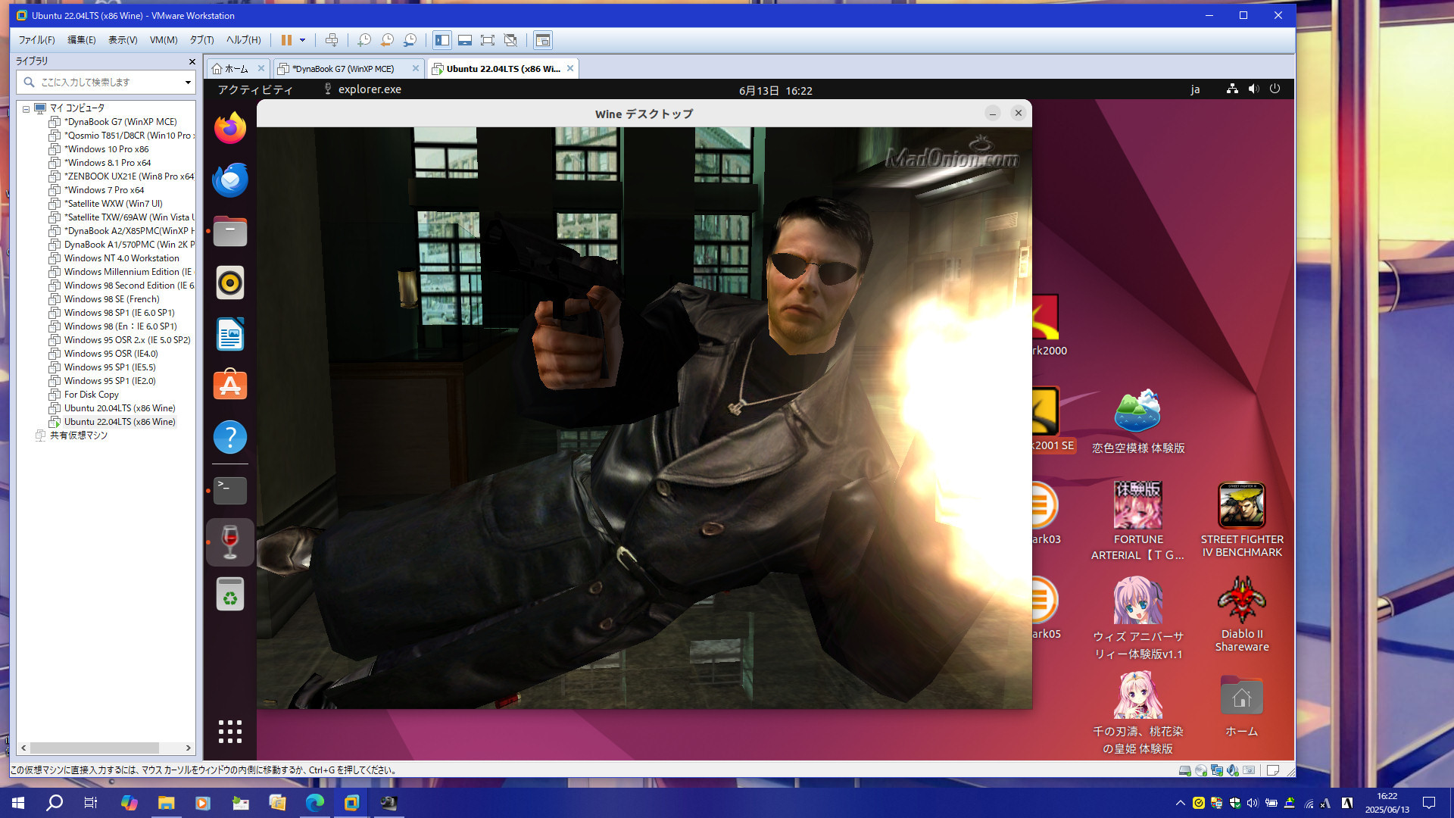
Task: Open Terminal from the dock
Action: [x=230, y=491]
